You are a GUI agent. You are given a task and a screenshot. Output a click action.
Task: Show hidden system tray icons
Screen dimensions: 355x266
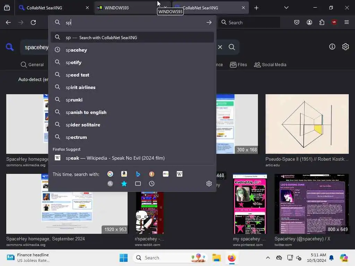(268, 258)
